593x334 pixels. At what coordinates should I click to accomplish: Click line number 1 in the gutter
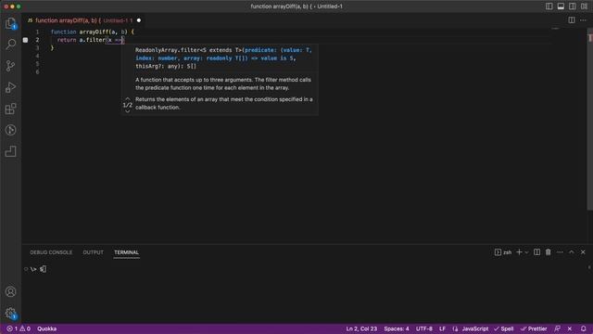click(x=37, y=32)
